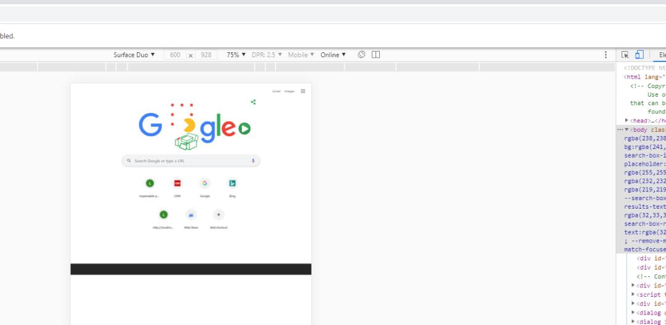Open the Surface Duo device dropdown

point(134,55)
